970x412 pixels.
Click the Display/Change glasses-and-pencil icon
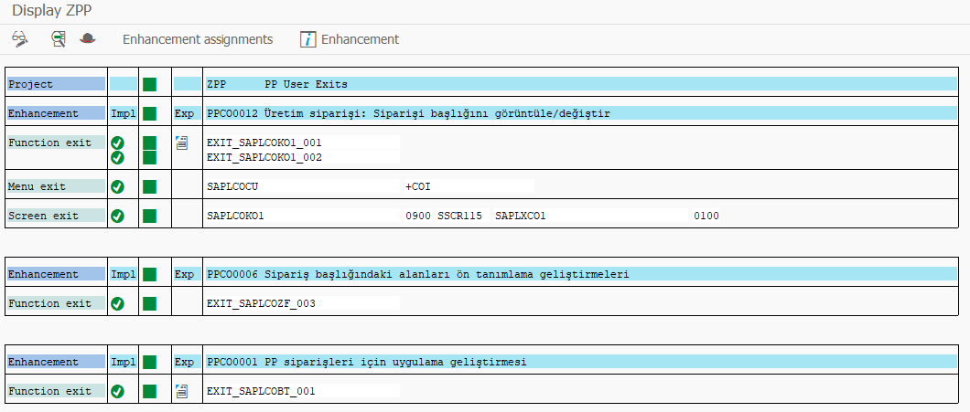(x=20, y=39)
